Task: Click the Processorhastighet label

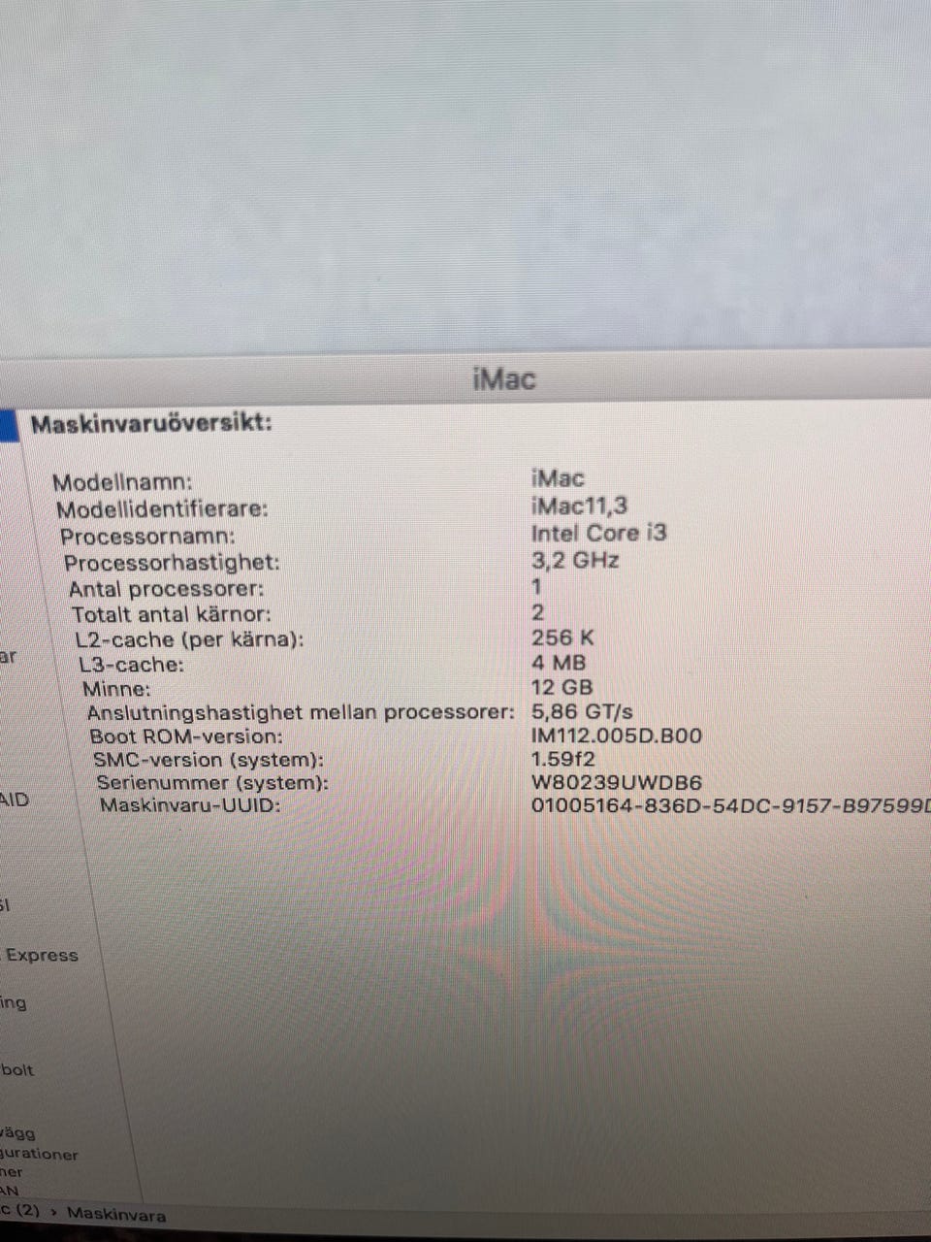Action: 172,563
